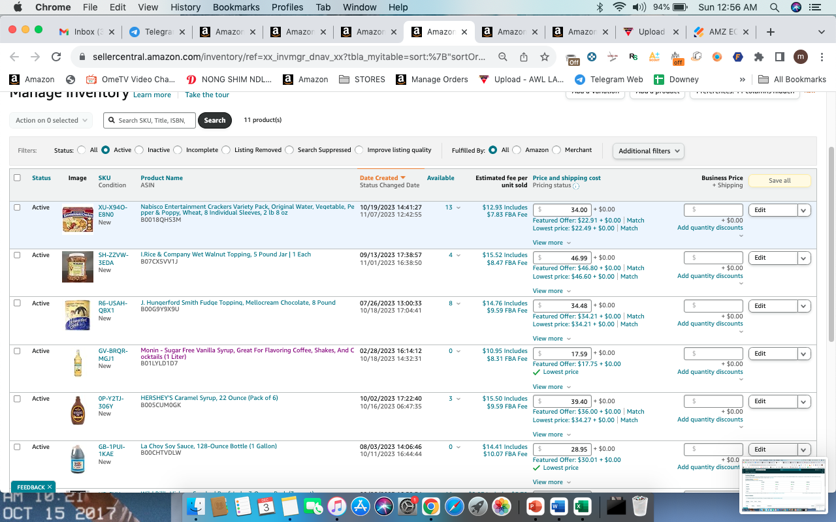Open the Profiles menu
This screenshot has height=522, width=836.
pos(287,7)
